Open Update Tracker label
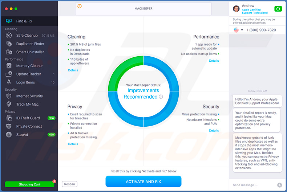The height and width of the screenshot is (192, 287). pos(29,74)
